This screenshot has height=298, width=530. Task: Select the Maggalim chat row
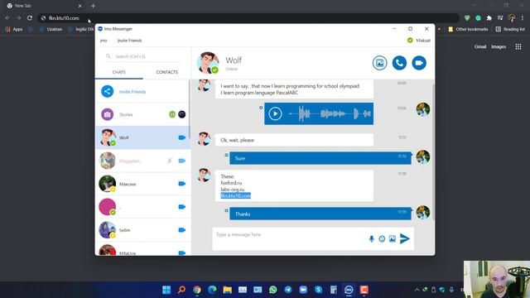tap(142, 161)
